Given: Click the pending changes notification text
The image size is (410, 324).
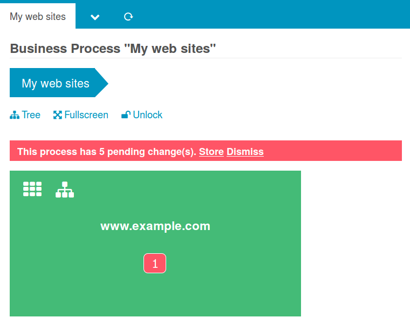Looking at the screenshot, I should (106, 152).
